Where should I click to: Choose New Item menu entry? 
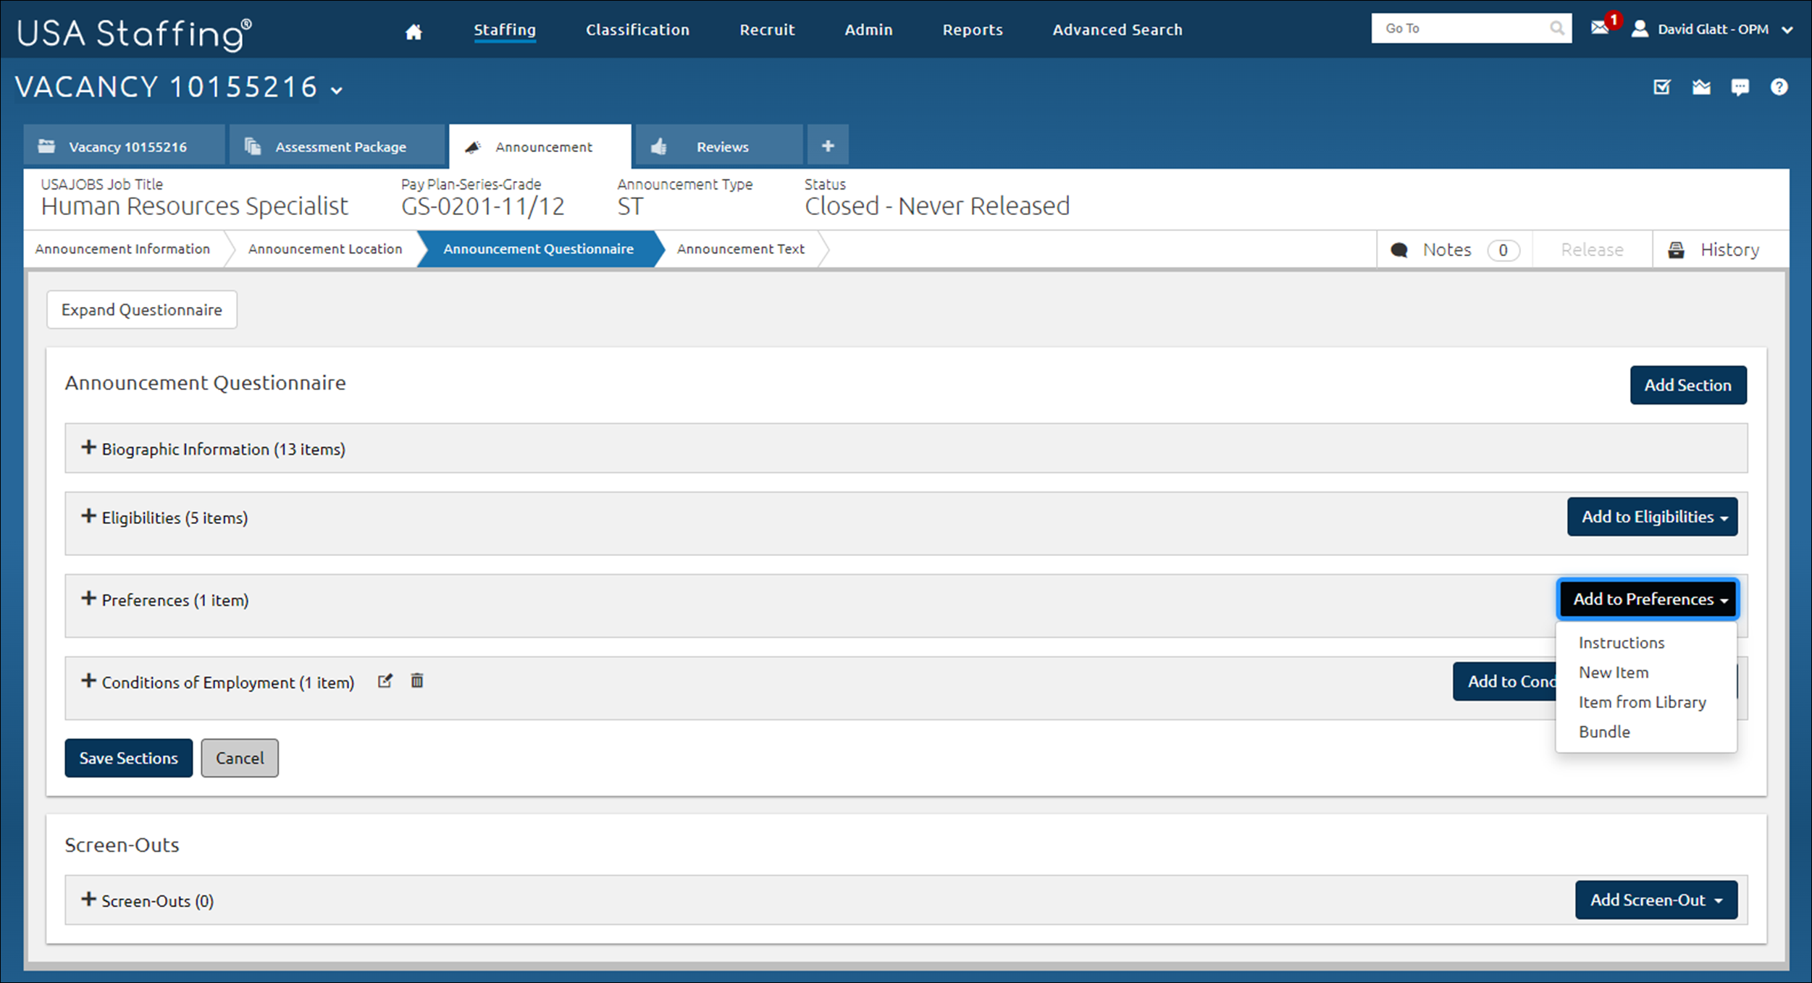point(1613,672)
